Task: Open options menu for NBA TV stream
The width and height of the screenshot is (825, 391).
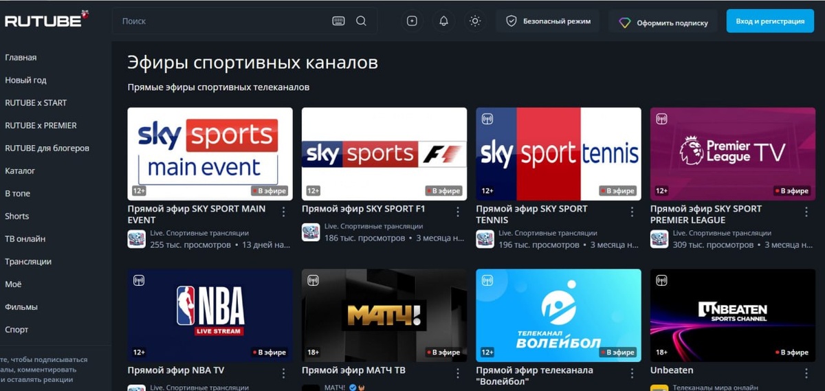Action: [x=283, y=373]
